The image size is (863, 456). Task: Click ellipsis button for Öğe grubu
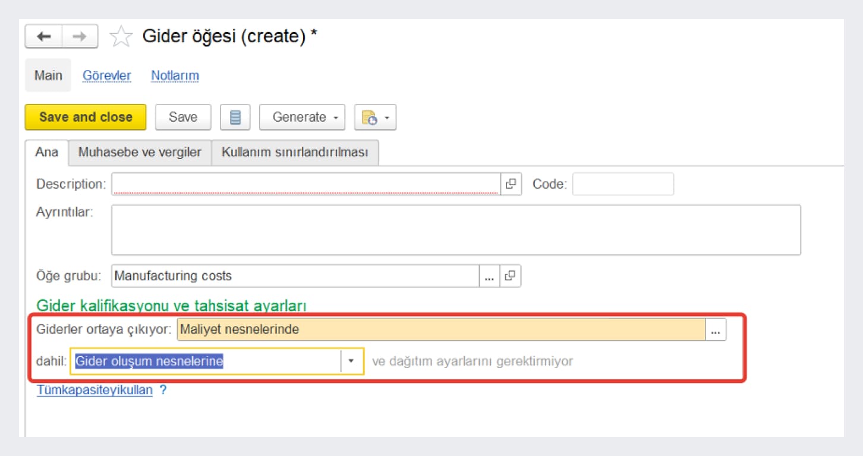tap(489, 276)
